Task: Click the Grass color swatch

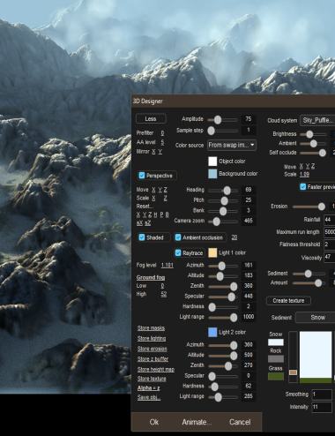Action: (276, 376)
